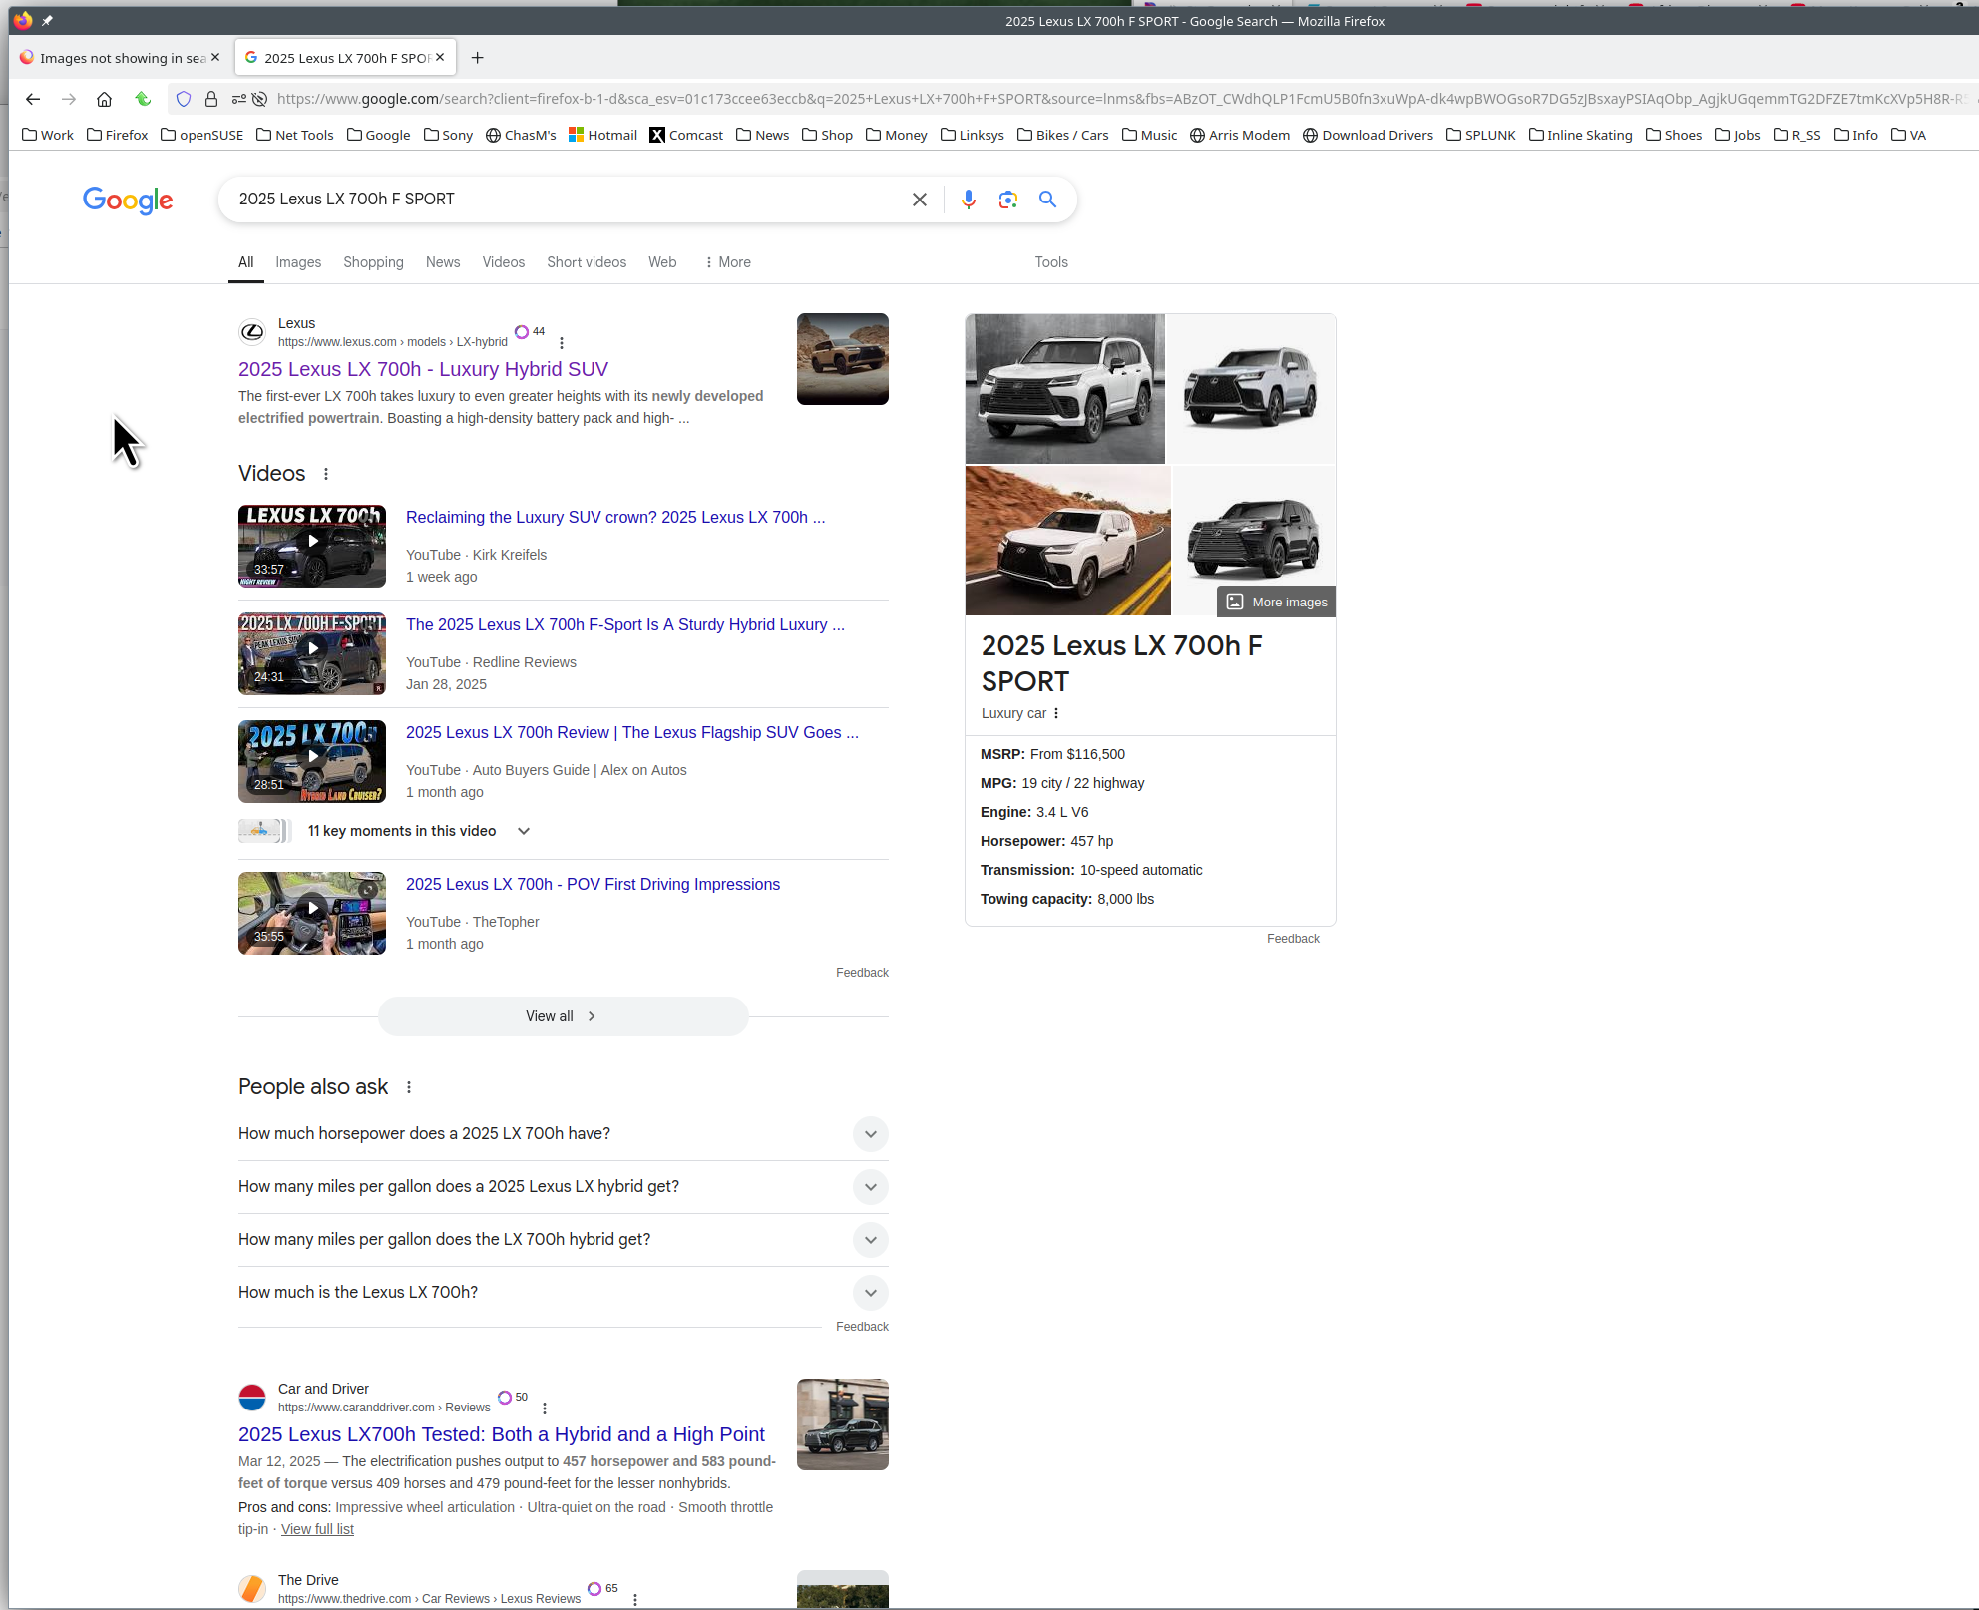This screenshot has height=1610, width=1979.
Task: Click the browser Back arrow
Action: [33, 99]
